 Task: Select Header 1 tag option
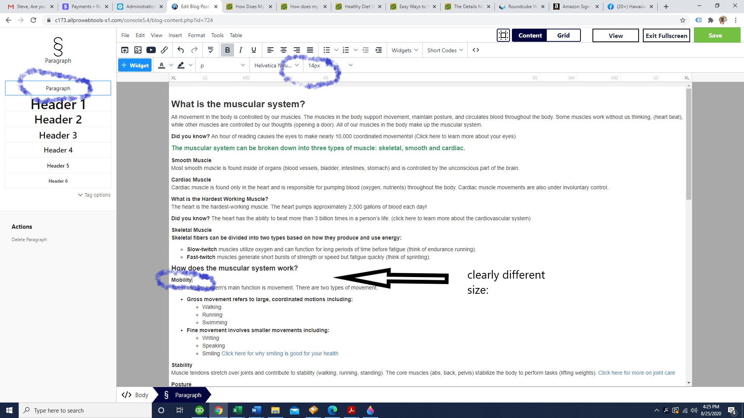pyautogui.click(x=58, y=104)
